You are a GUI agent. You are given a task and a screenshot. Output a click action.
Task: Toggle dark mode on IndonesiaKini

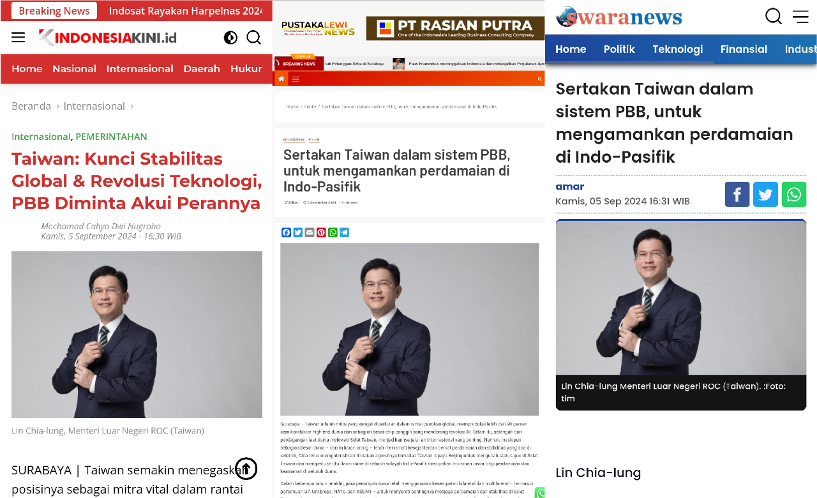(230, 38)
